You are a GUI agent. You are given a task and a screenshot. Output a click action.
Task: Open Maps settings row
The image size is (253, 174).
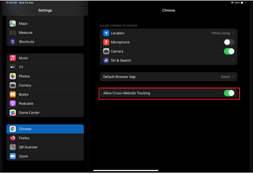pyautogui.click(x=45, y=24)
